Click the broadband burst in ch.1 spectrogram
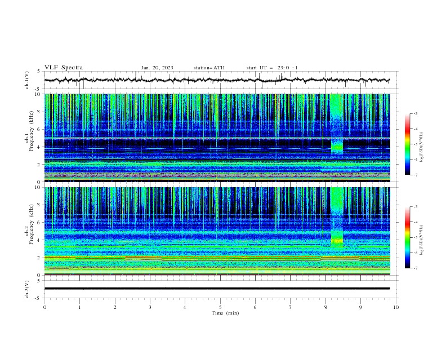Image resolution: width=446 pixels, height=345 pixels. [337, 124]
